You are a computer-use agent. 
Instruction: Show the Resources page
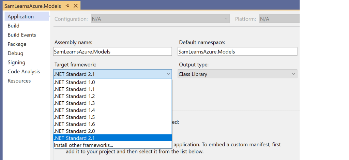click(x=19, y=81)
